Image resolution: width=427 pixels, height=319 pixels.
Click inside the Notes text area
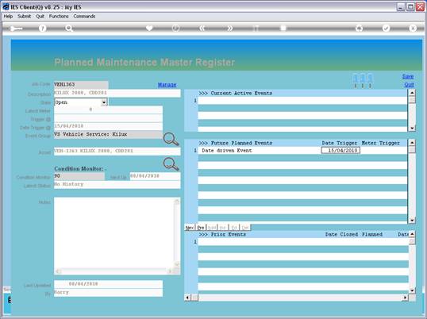(x=114, y=233)
